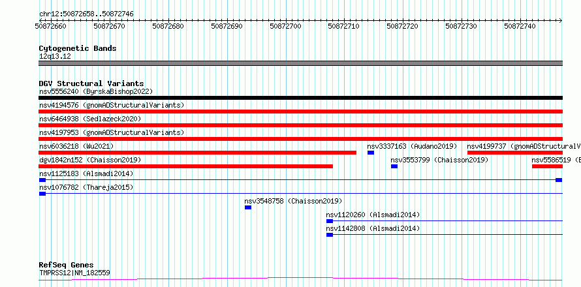
Task: Click ruler position 50872710
Action: (x=344, y=26)
